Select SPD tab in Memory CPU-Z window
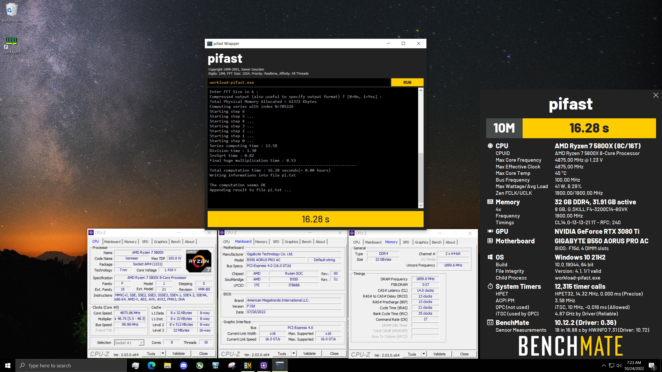This screenshot has height=372, width=662. pos(406,242)
